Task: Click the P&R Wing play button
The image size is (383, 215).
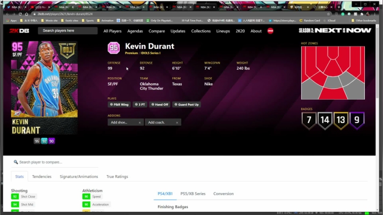Action: coord(119,104)
